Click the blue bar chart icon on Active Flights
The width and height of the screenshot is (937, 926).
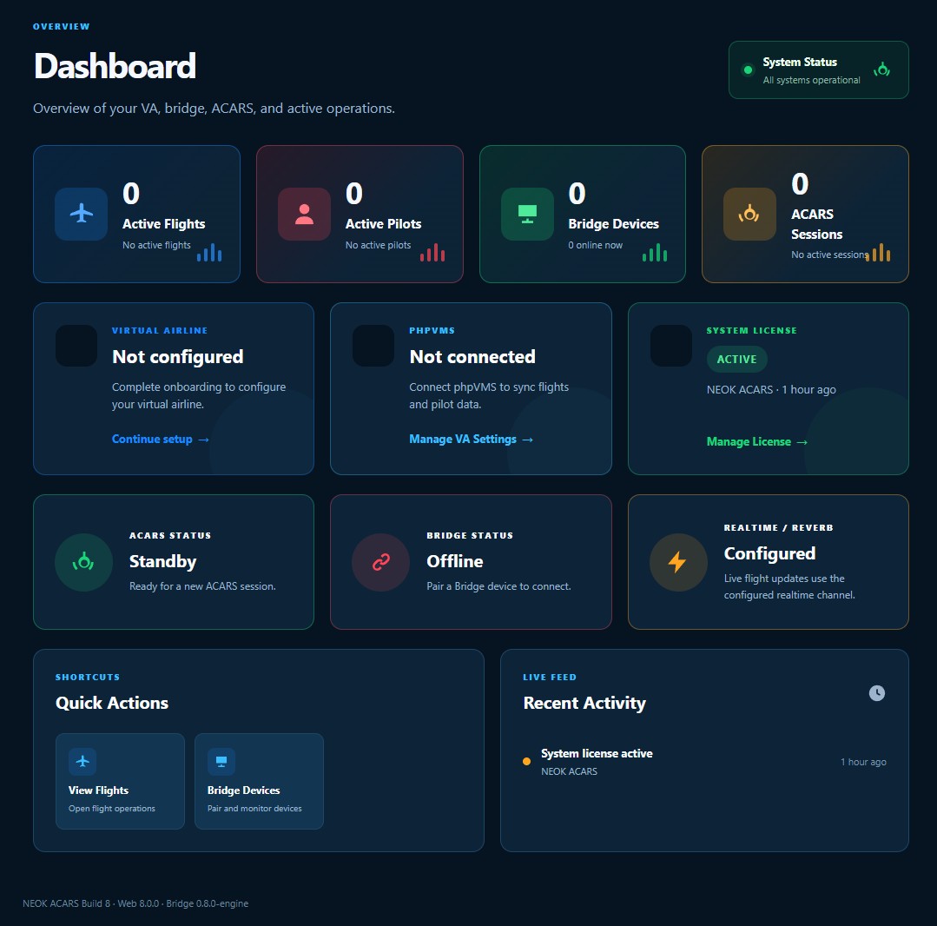pyautogui.click(x=209, y=252)
